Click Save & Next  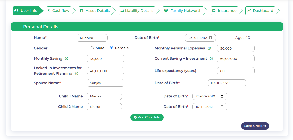[x=255, y=126]
